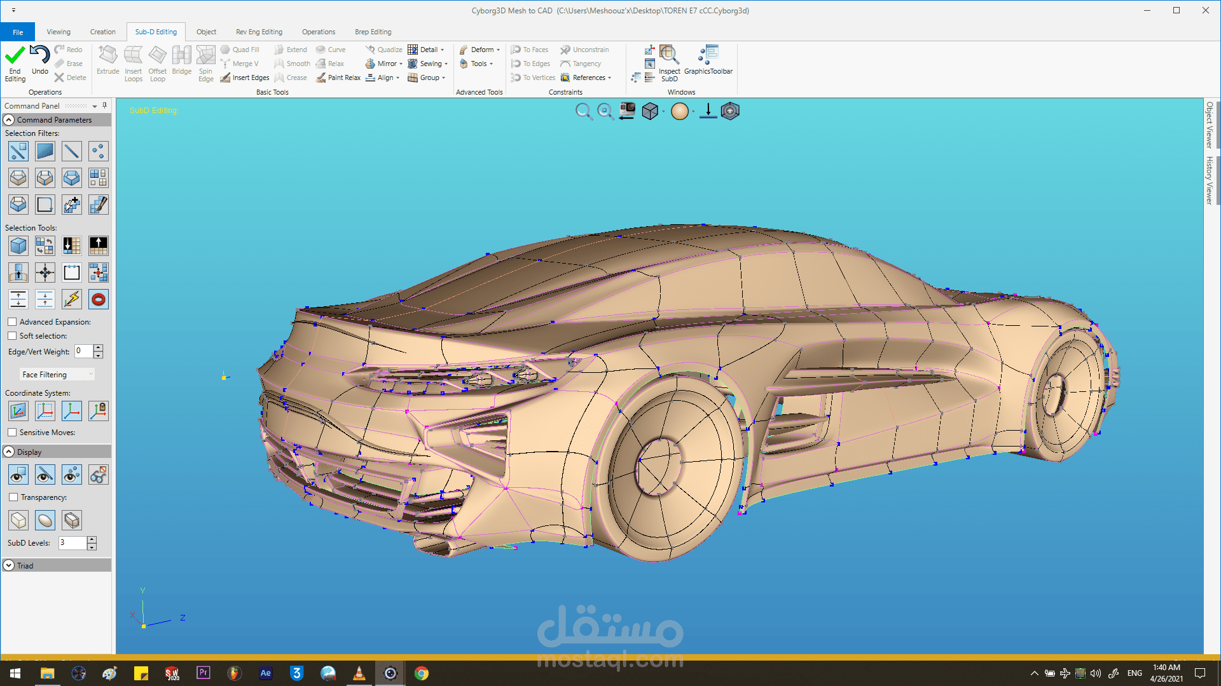Open the Face Filtering dropdown

[x=57, y=375]
